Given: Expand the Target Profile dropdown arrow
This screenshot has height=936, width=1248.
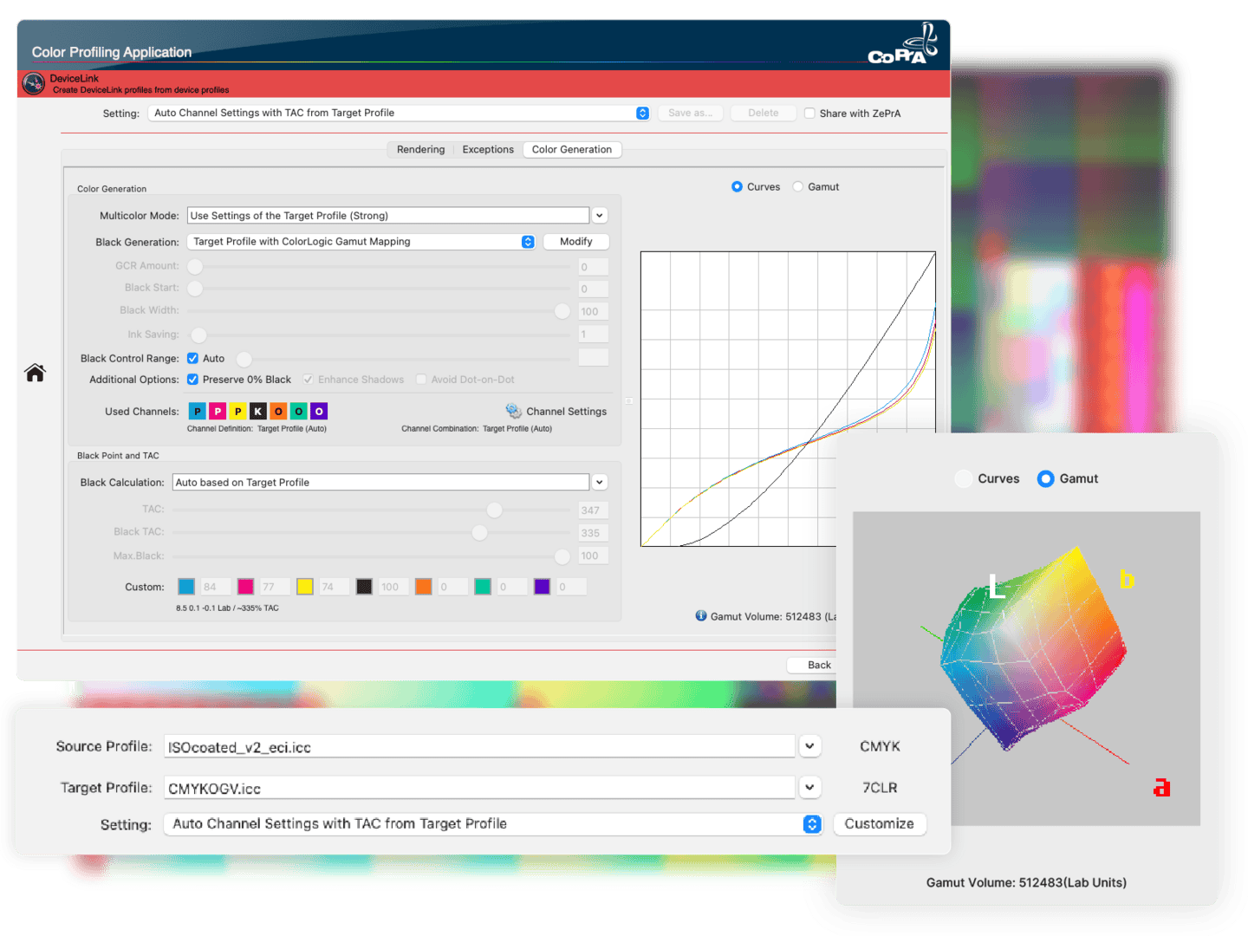Looking at the screenshot, I should (x=809, y=787).
